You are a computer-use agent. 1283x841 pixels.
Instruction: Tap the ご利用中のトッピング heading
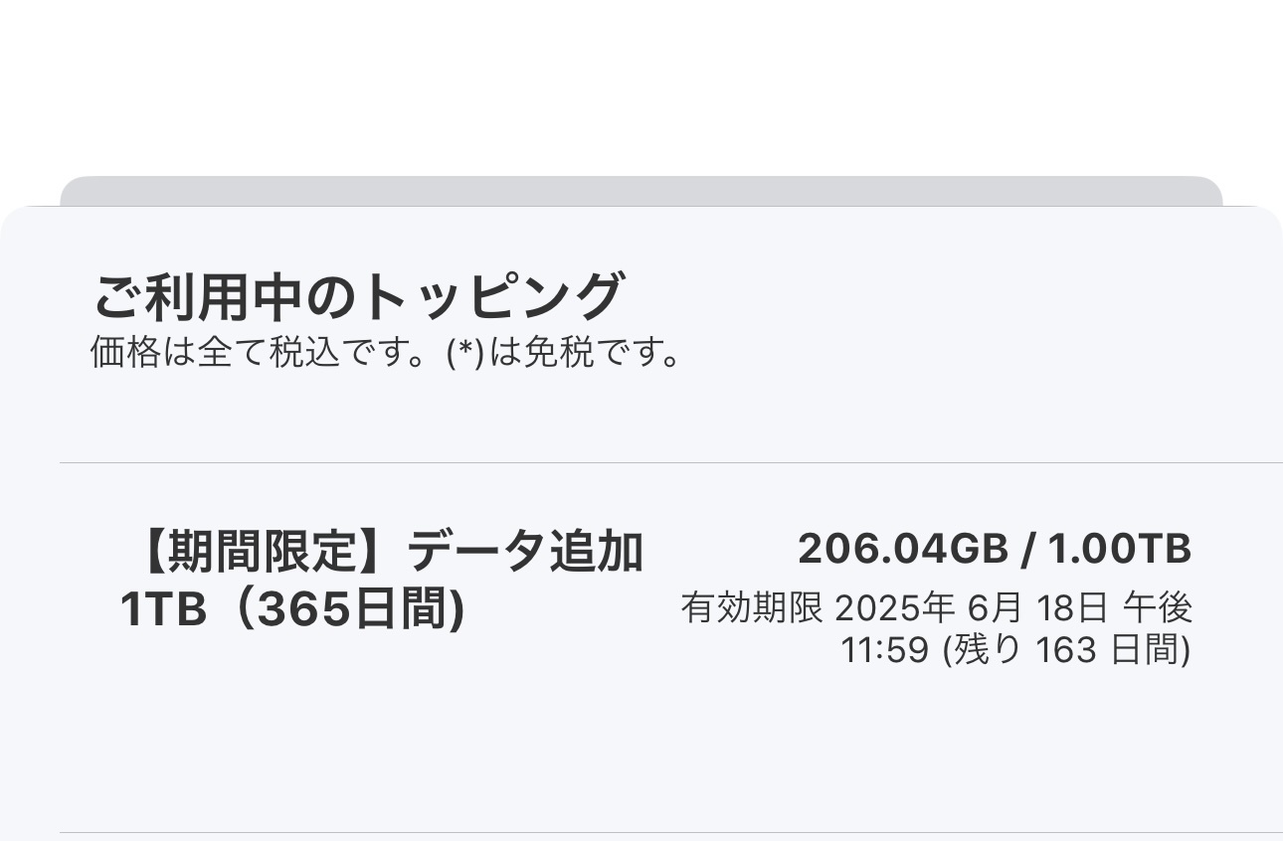point(358,296)
